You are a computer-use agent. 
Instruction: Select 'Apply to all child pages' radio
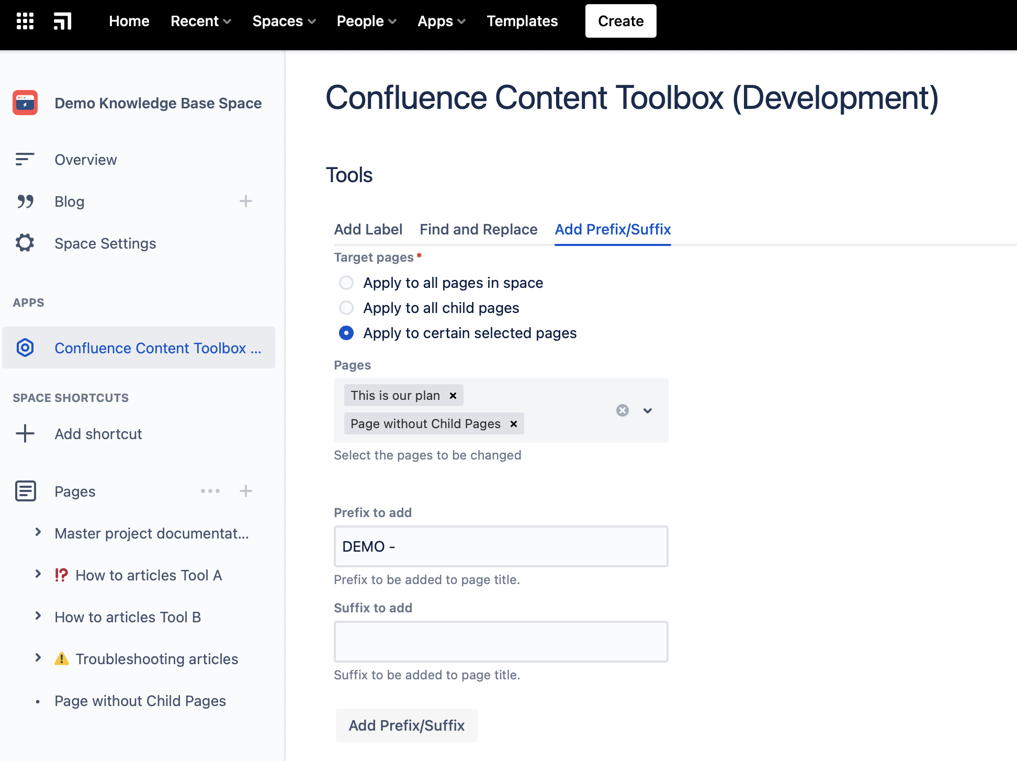346,308
